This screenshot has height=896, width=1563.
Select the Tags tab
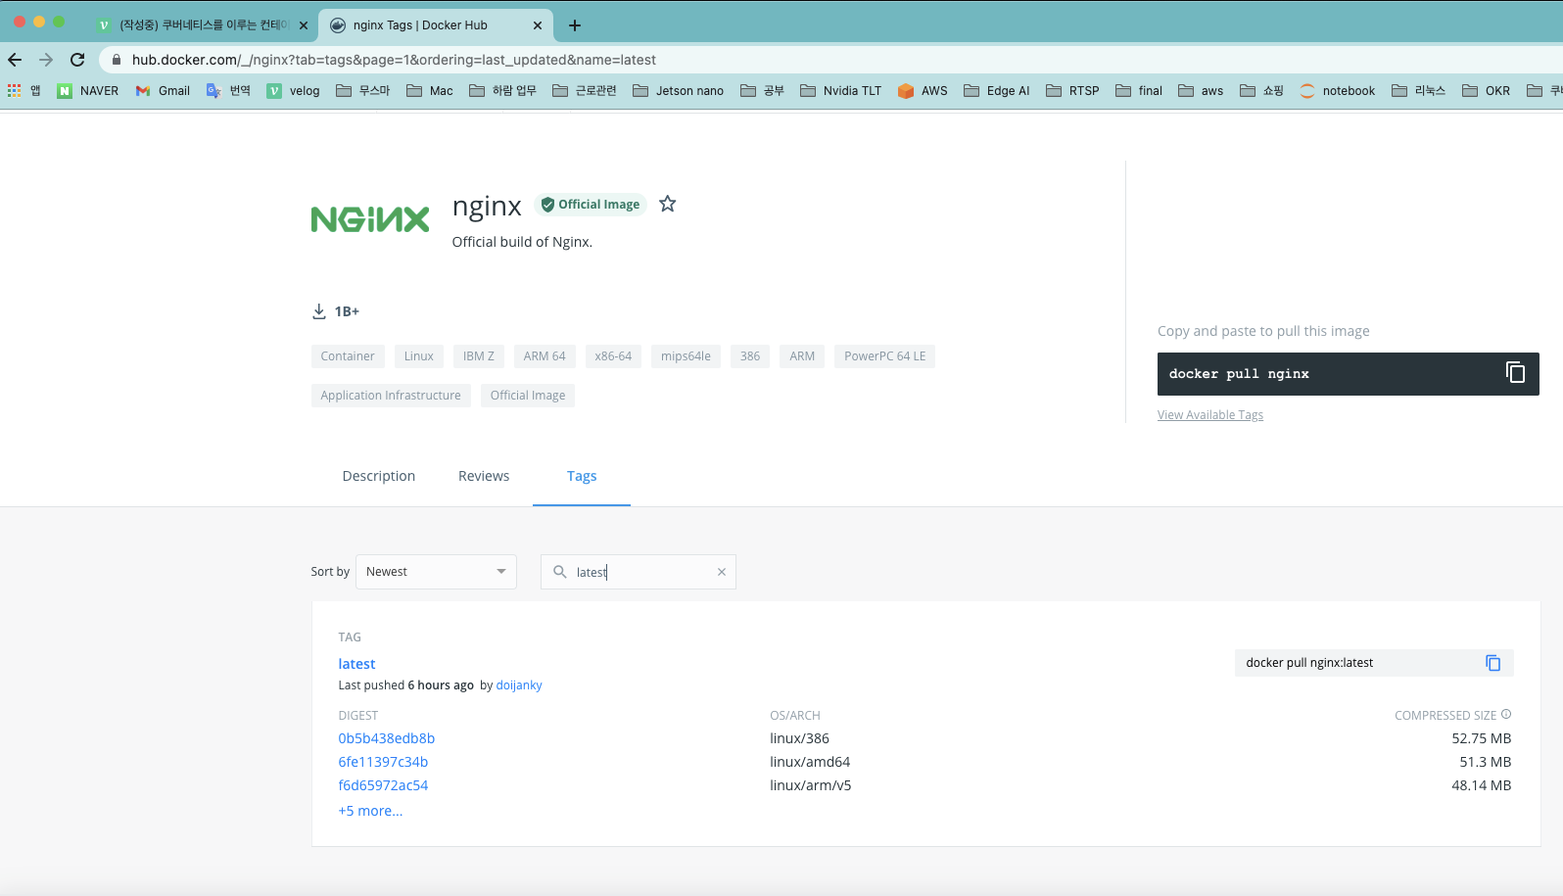[582, 476]
